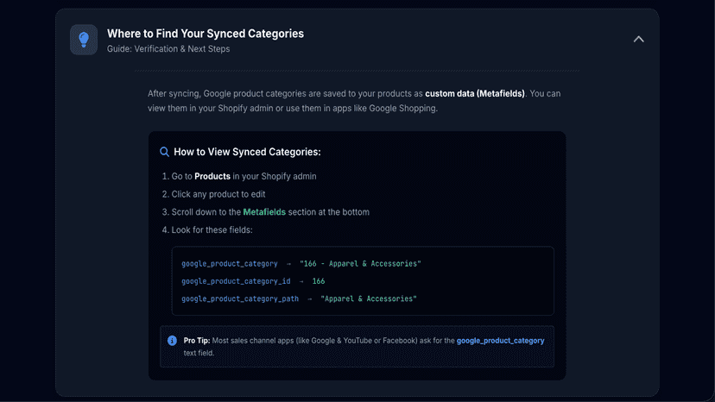The image size is (715, 402).
Task: Click the lightbulb guide icon
Action: click(84, 40)
